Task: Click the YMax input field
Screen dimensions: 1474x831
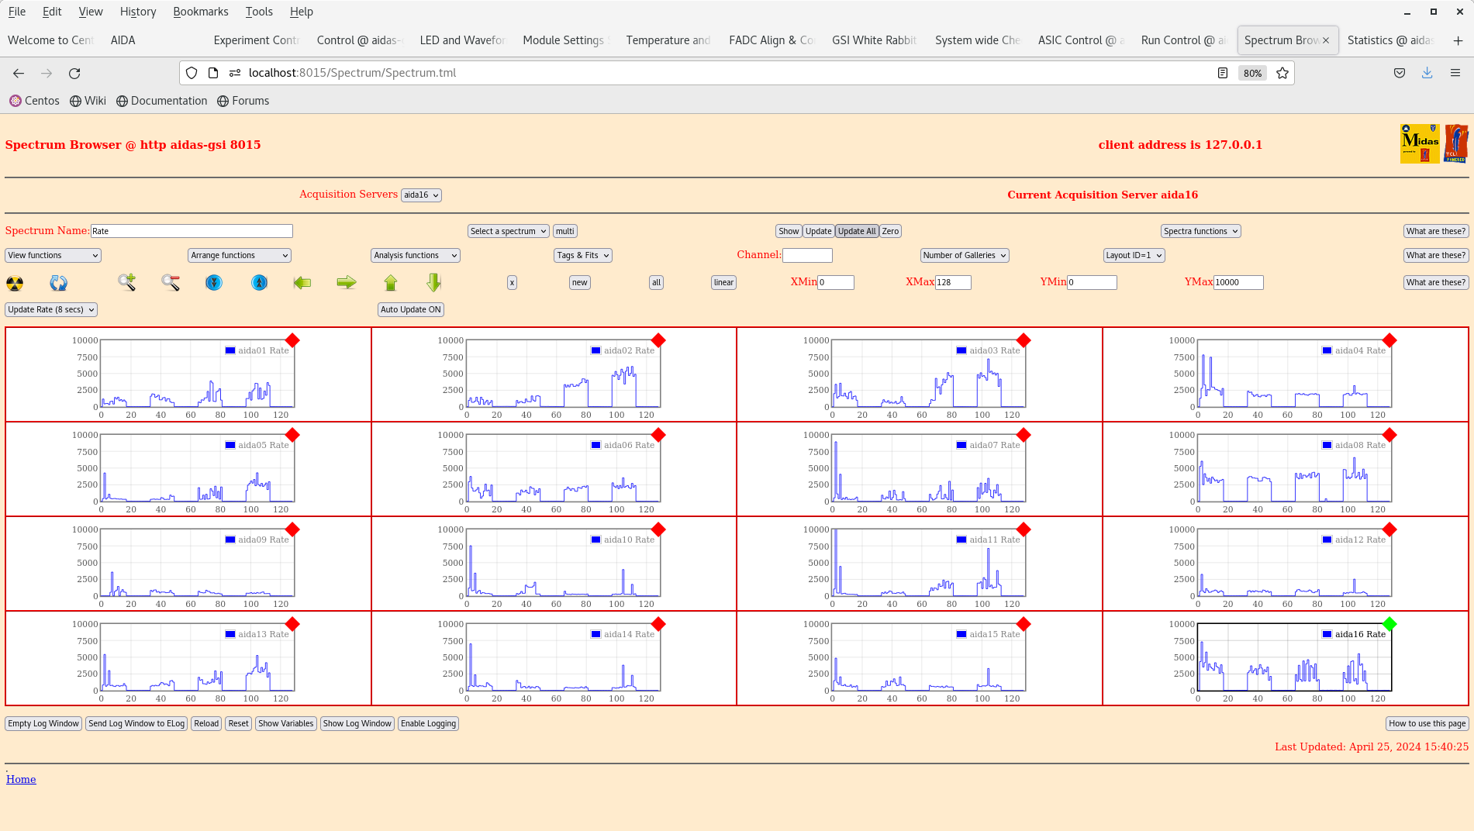Action: (x=1238, y=283)
